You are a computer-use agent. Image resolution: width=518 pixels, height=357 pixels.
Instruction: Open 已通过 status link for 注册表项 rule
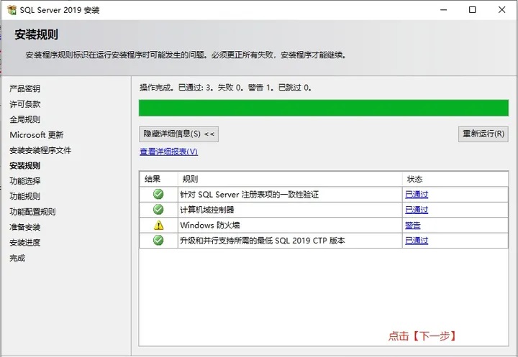tap(417, 195)
